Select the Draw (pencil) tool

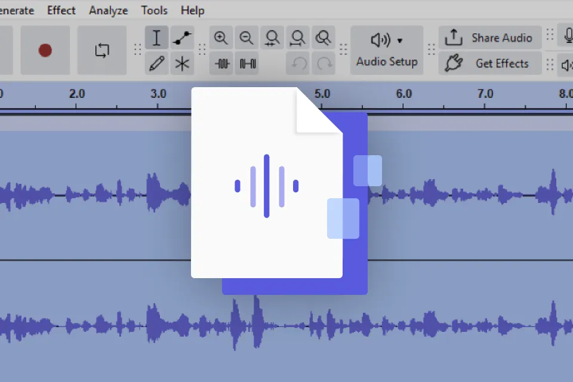tap(156, 64)
